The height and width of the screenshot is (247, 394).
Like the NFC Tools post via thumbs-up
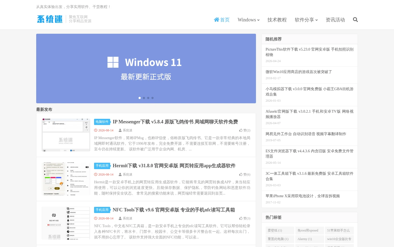241,218
